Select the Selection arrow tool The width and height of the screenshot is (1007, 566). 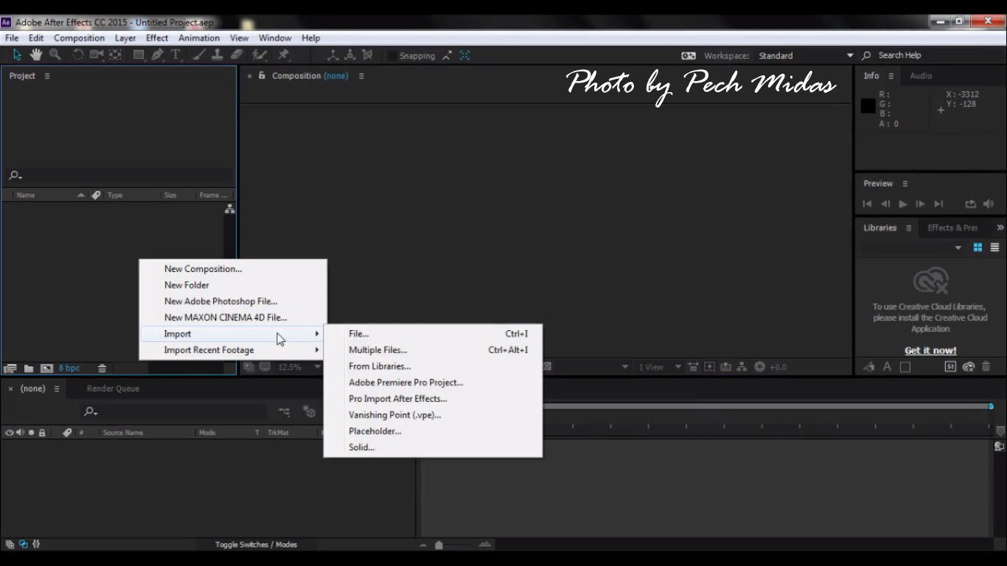pyautogui.click(x=18, y=55)
